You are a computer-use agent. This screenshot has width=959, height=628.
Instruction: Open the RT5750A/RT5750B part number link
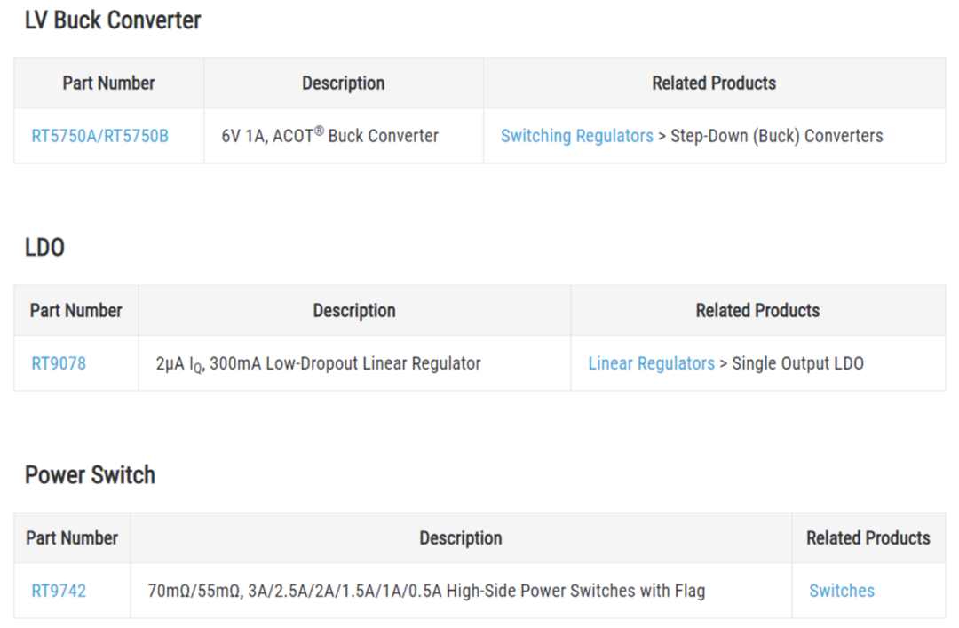[99, 136]
